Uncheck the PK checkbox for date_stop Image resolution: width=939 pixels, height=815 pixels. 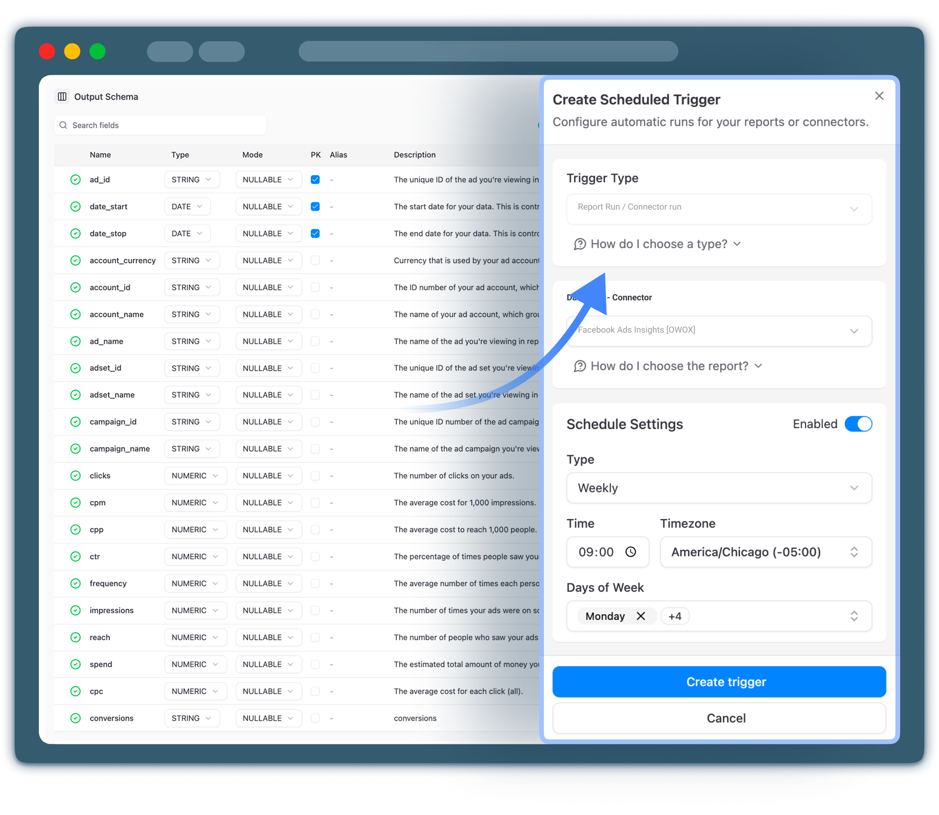tap(315, 233)
